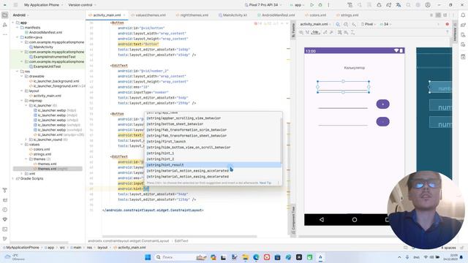Open the API 34 dropdown in design toolbar
The width and height of the screenshot is (468, 263).
[385, 24]
